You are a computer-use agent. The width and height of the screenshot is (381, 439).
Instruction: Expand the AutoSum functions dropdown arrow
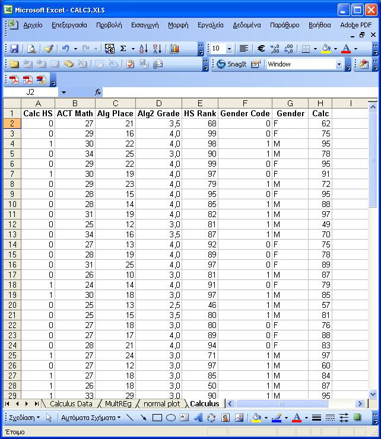(x=133, y=49)
